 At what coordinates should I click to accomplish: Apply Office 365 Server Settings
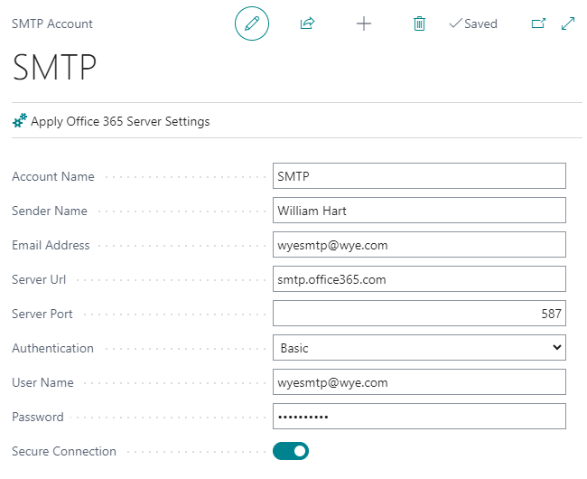point(120,121)
